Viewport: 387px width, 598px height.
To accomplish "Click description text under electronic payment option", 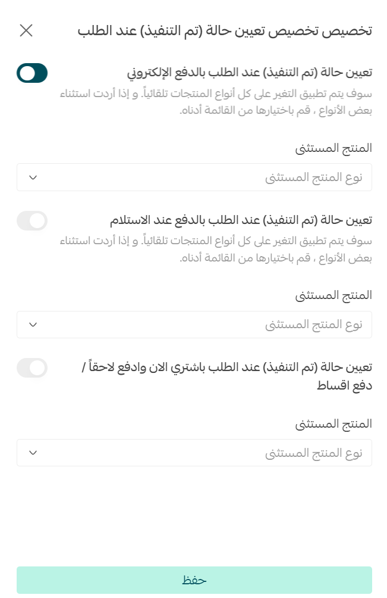I will coord(216,102).
